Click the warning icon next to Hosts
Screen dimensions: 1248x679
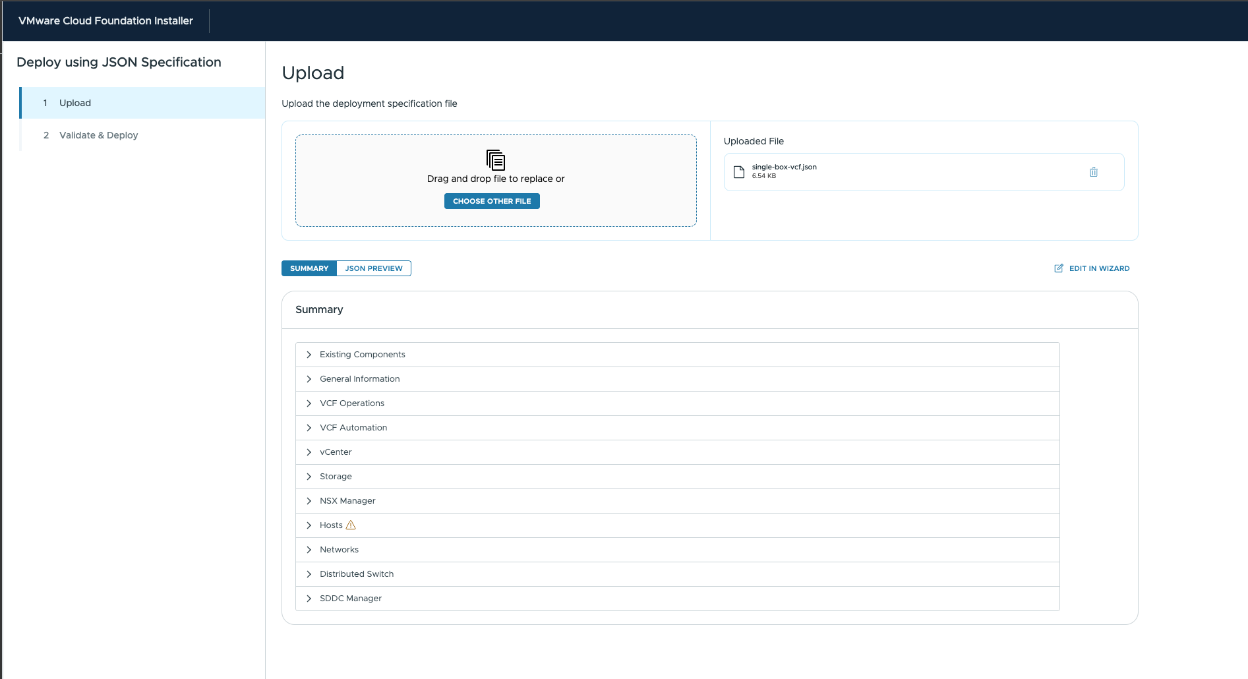tap(351, 525)
